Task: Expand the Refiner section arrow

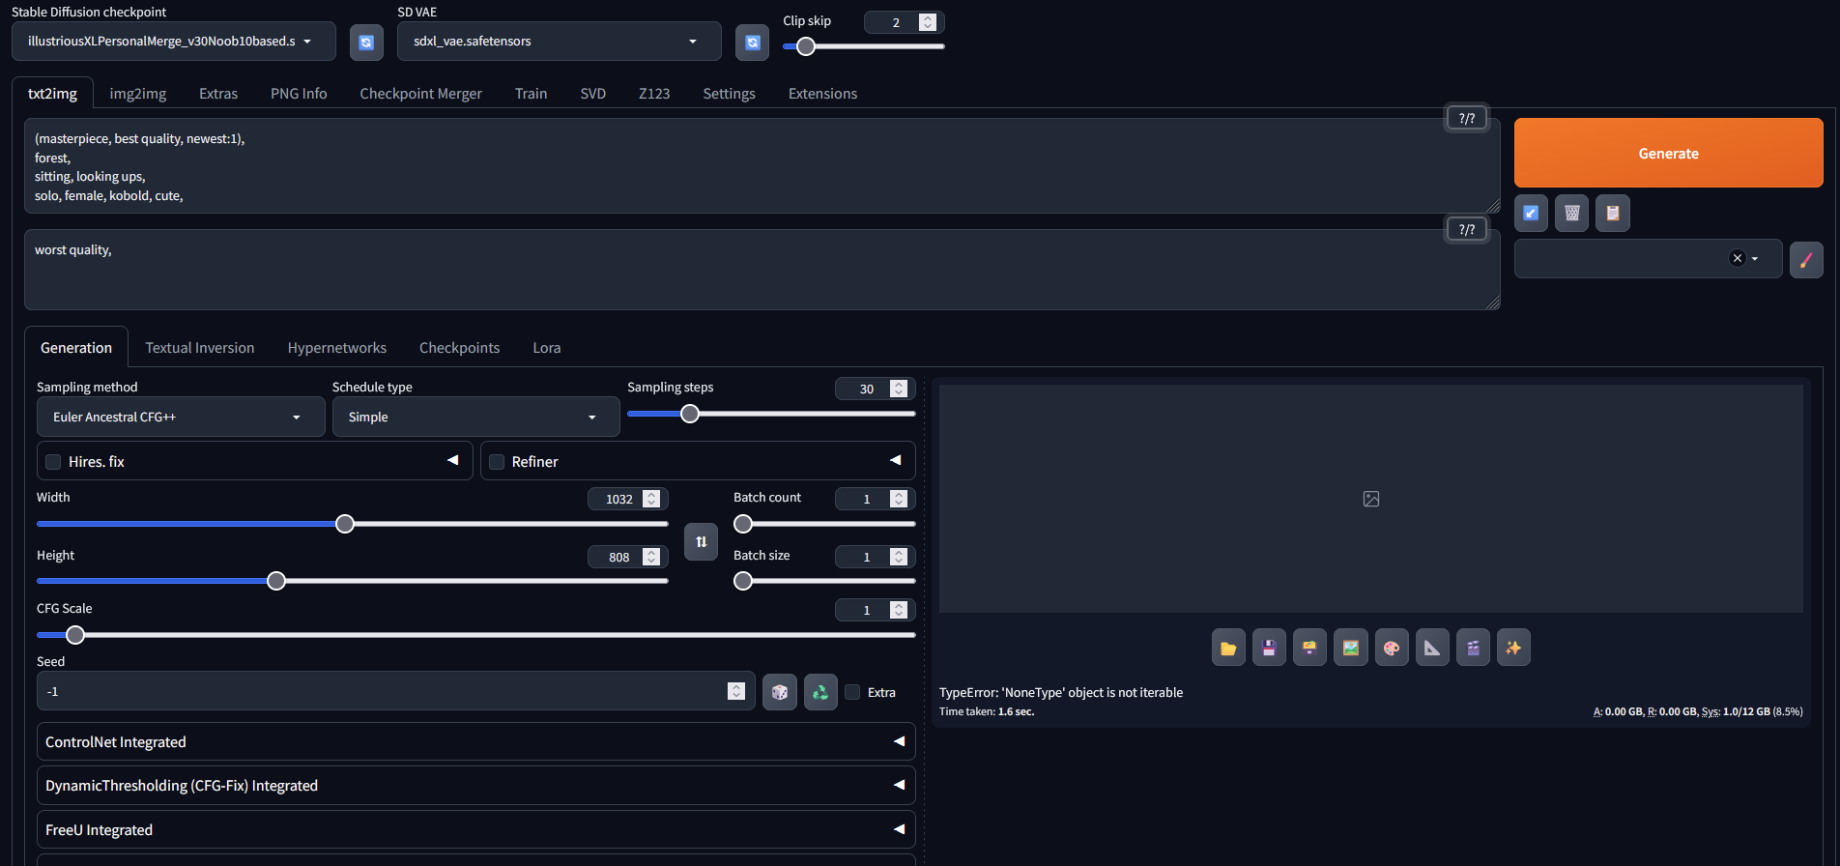Action: (896, 460)
